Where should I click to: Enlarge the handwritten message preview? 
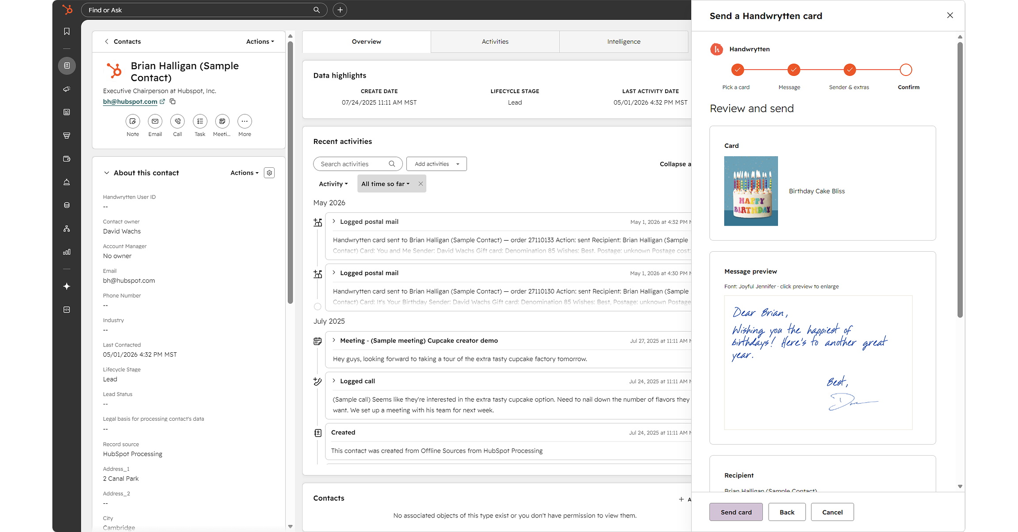818,362
